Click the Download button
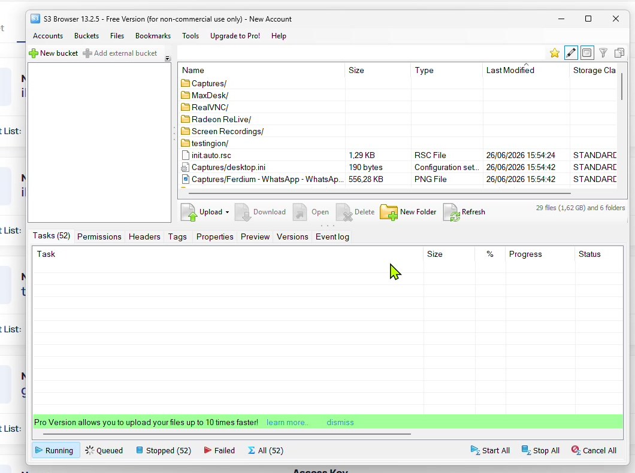This screenshot has width=635, height=473. click(x=261, y=212)
